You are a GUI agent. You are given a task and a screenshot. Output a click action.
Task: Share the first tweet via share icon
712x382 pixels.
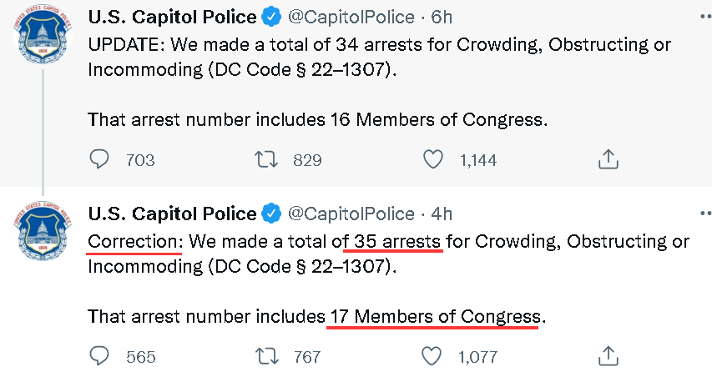[608, 158]
